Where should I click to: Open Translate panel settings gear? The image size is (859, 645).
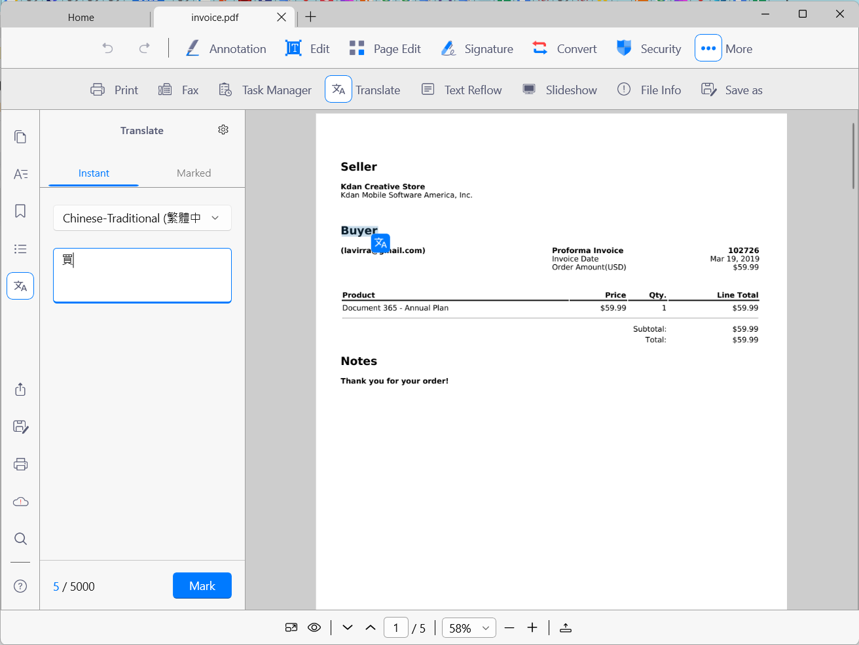pyautogui.click(x=223, y=130)
